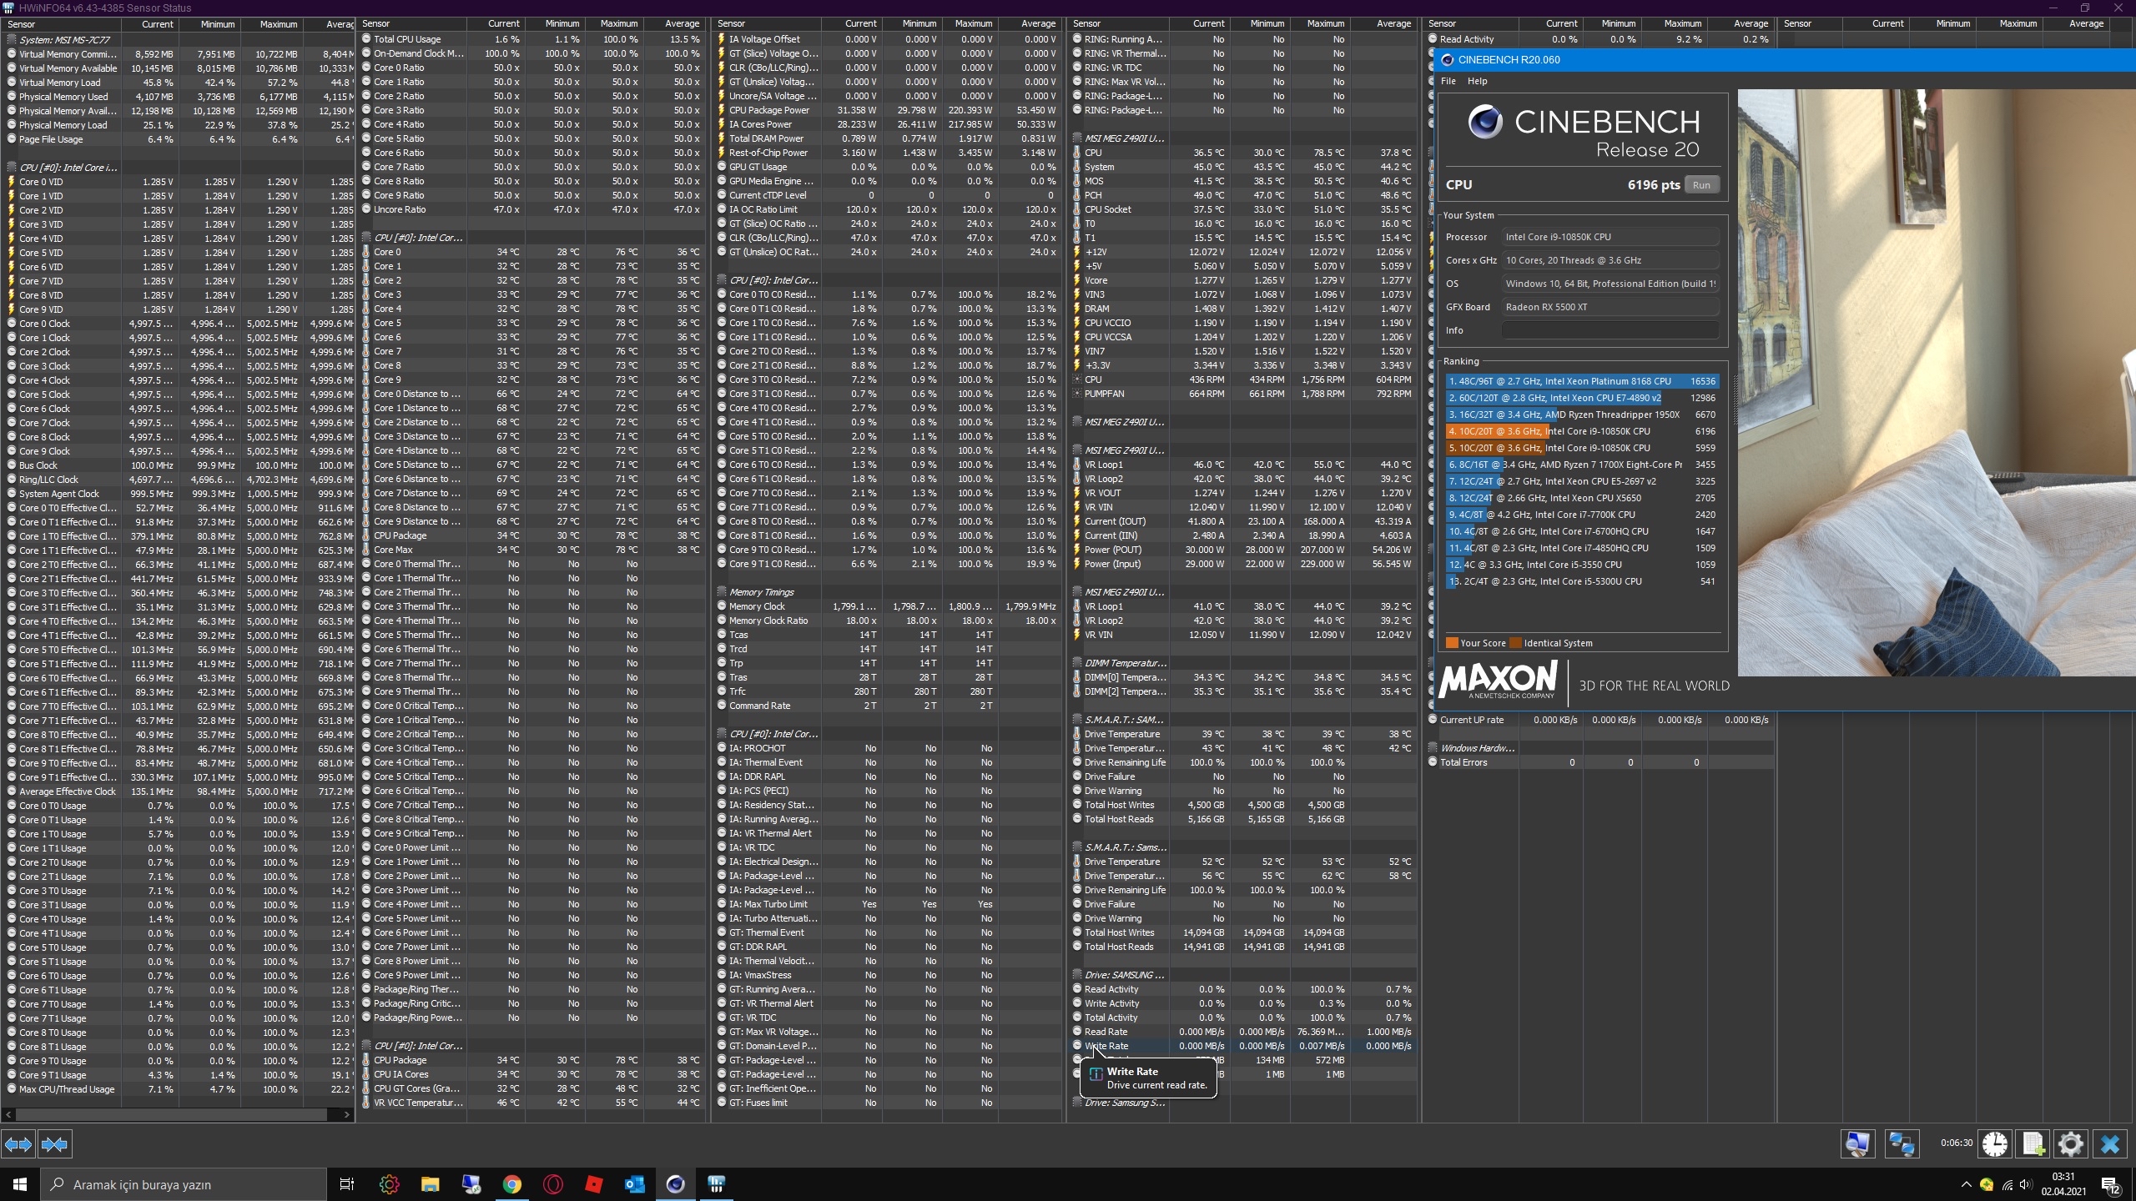The height and width of the screenshot is (1201, 2136).
Task: Reset min/max values with clock icon
Action: click(1995, 1143)
